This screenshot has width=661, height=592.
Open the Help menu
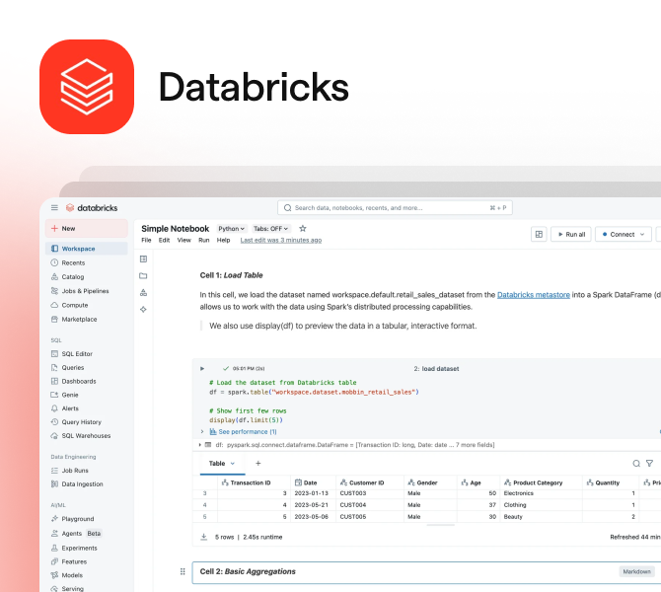click(x=223, y=240)
